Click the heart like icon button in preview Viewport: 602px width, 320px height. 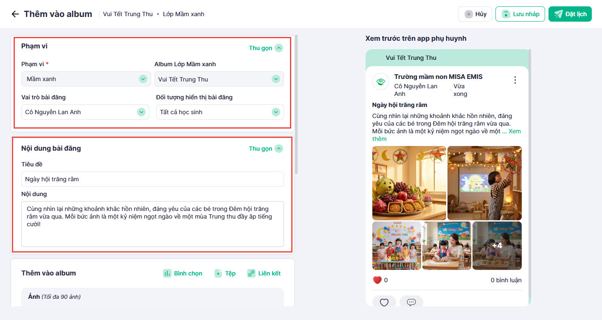click(x=384, y=302)
